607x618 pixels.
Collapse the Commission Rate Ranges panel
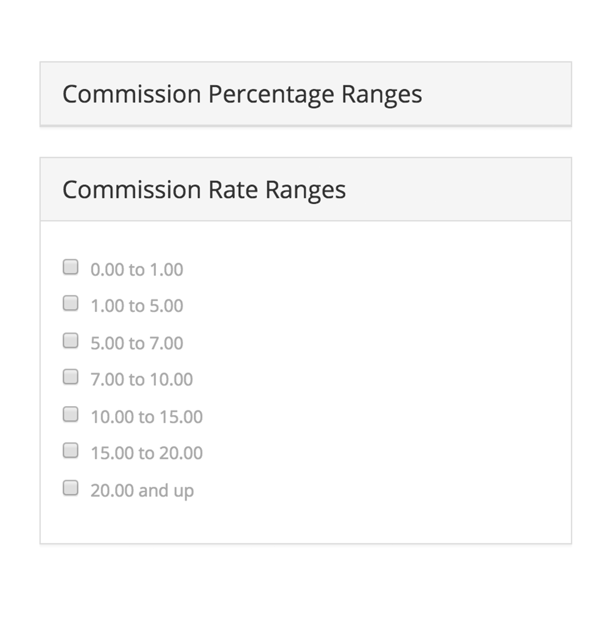pyautogui.click(x=305, y=189)
